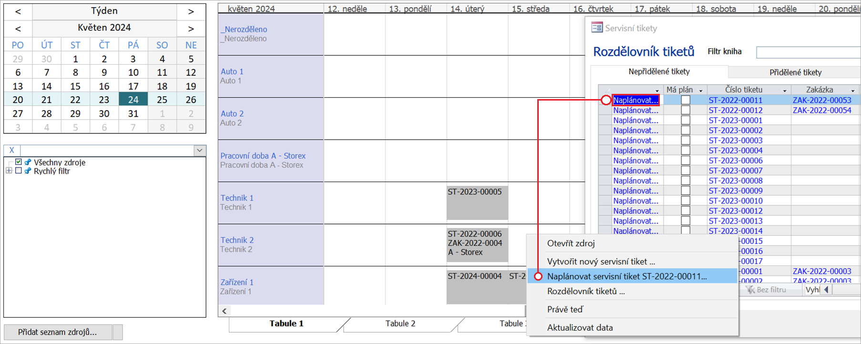The image size is (861, 344).
Task: Toggle Má plán checkbox for ST-2023-00002
Action: [x=686, y=130]
